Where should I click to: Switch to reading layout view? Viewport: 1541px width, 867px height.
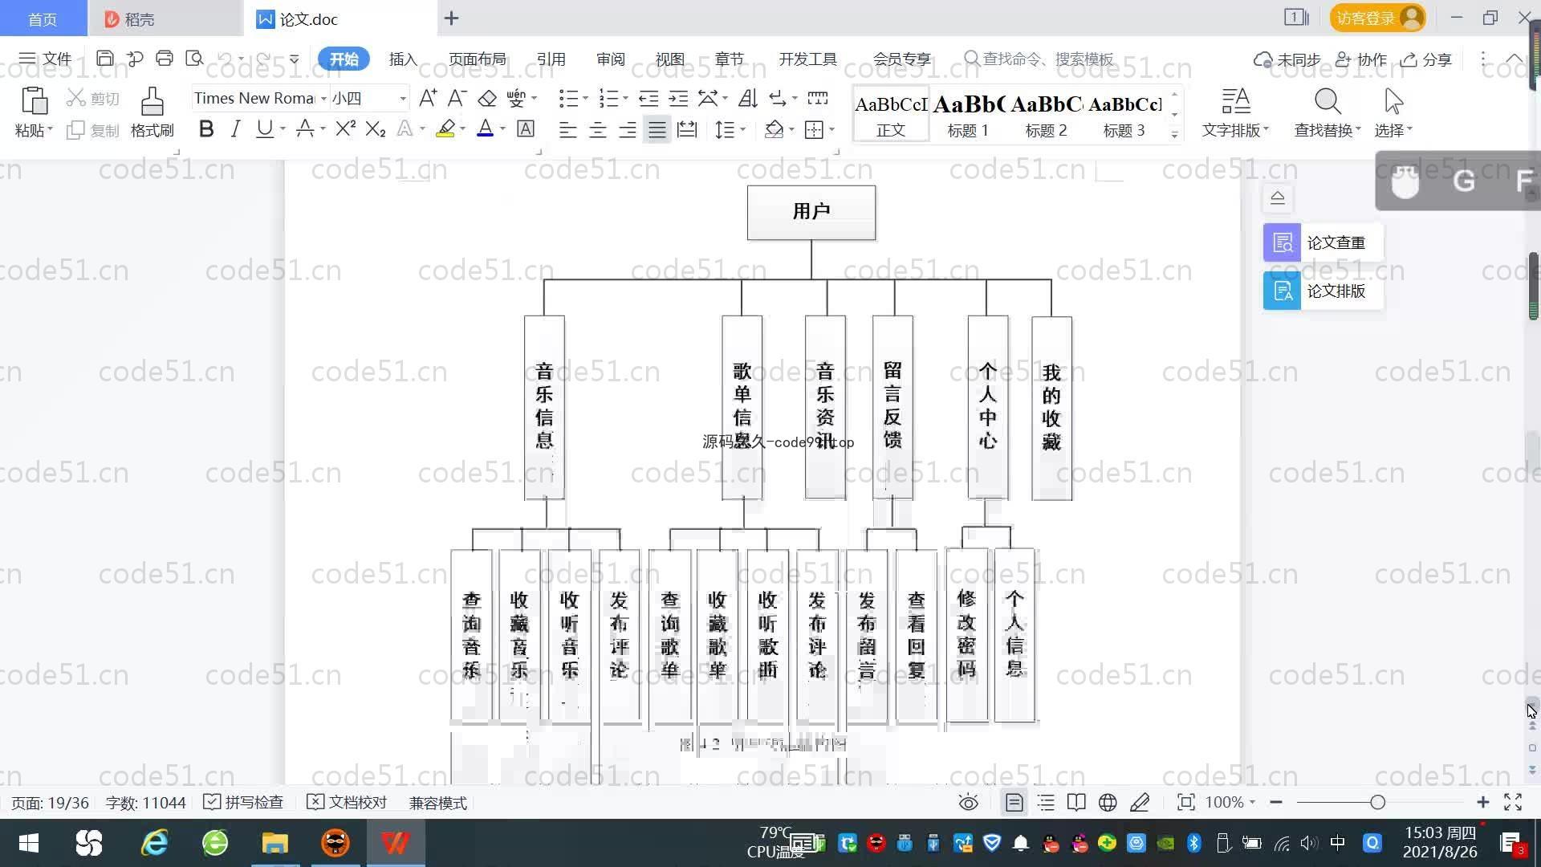click(x=1076, y=803)
